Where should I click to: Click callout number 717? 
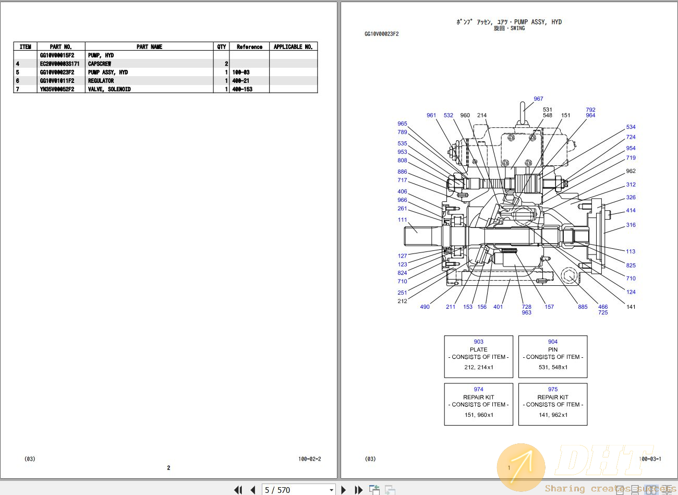coord(402,180)
